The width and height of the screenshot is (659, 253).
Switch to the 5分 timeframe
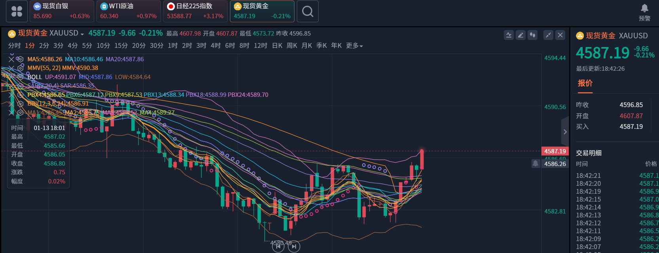point(87,46)
